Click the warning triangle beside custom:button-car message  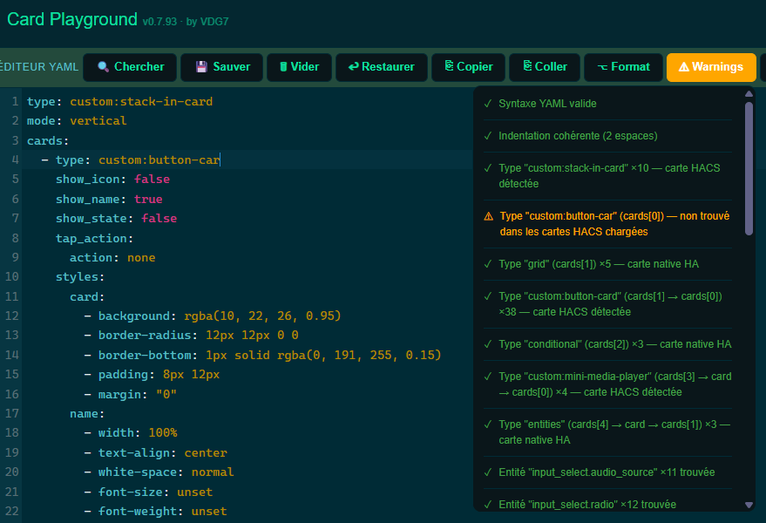tap(488, 216)
